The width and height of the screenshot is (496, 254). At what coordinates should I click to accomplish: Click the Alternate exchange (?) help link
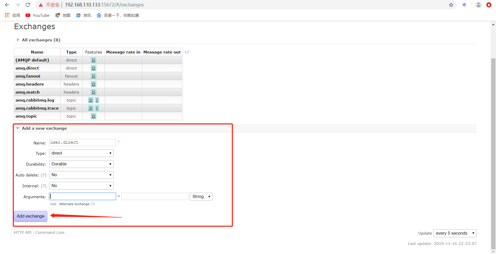[92, 204]
